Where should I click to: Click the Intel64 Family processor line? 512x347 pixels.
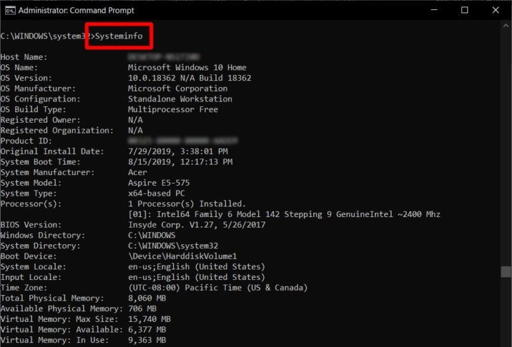click(284, 214)
